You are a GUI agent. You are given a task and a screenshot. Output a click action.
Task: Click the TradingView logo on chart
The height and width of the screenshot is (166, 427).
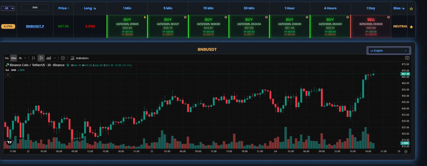(9, 142)
